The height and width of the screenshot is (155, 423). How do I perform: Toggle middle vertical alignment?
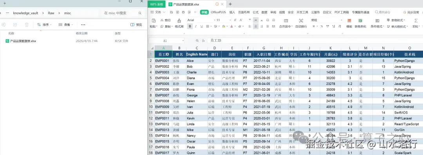[x=256, y=20]
